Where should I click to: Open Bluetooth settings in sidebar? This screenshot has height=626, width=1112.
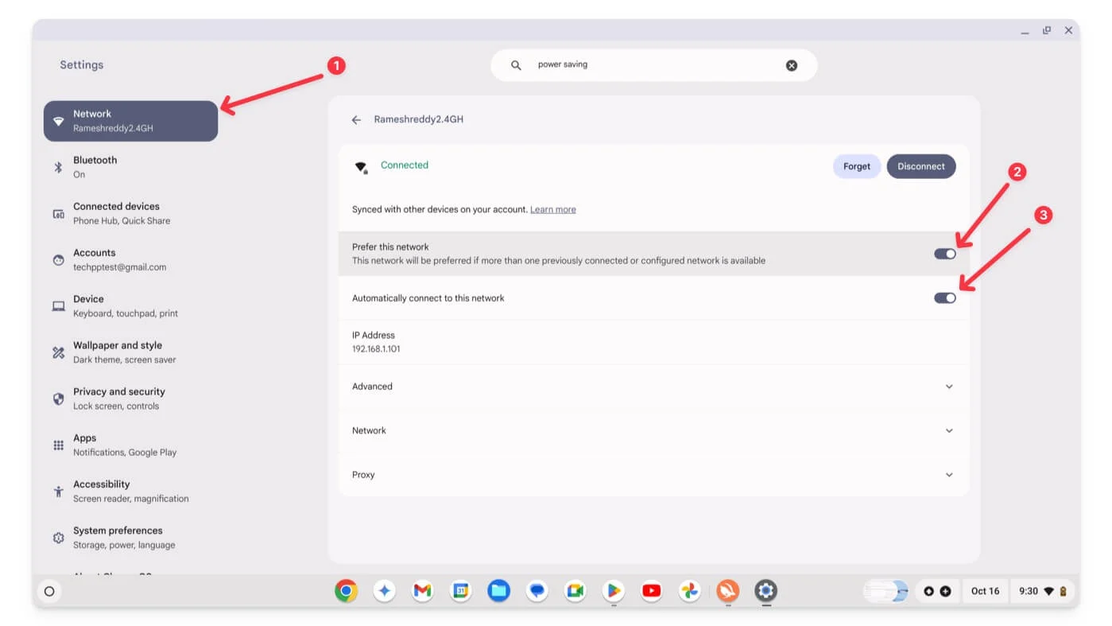pyautogui.click(x=130, y=167)
